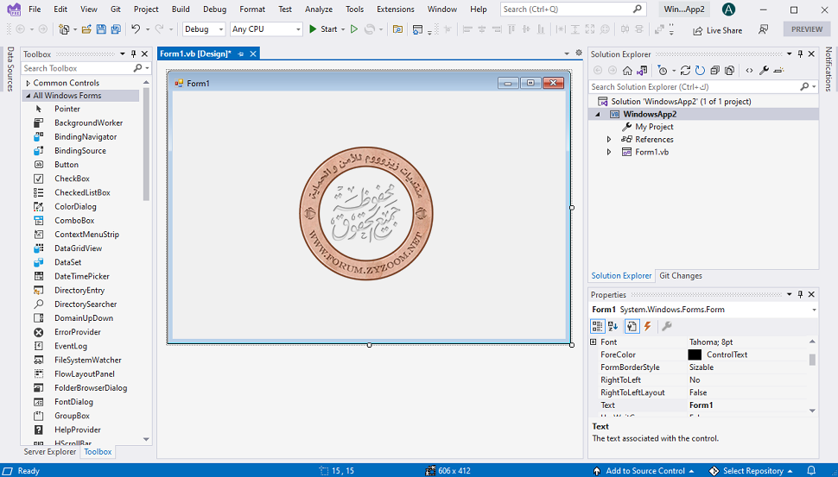Click the New Project toolbar icon
The image size is (838, 477).
64,29
